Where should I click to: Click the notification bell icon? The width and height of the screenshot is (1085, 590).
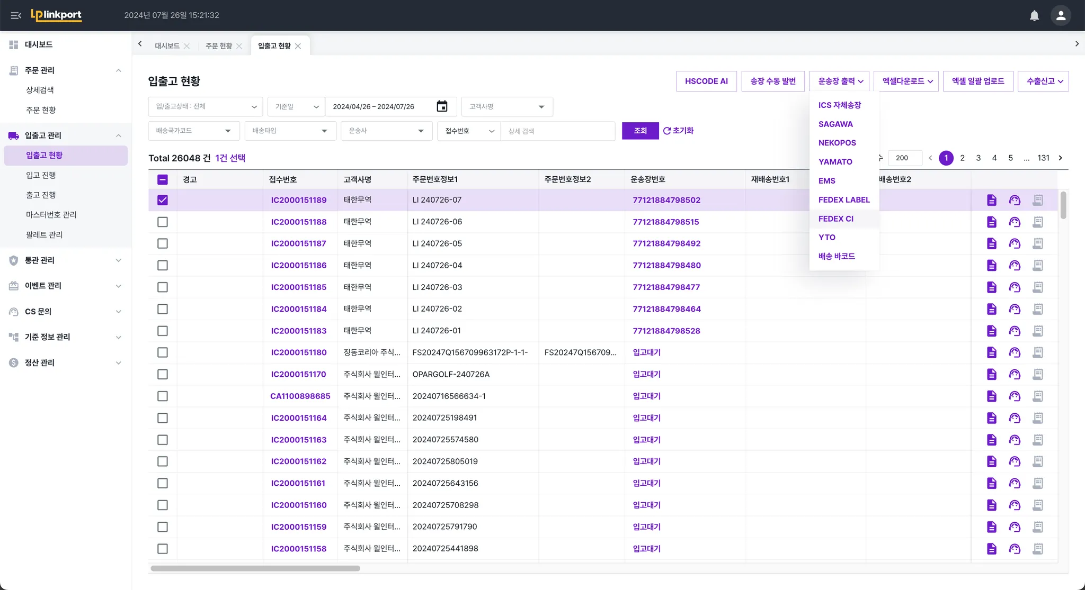point(1034,15)
